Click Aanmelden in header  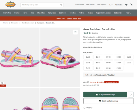pos(119,5)
